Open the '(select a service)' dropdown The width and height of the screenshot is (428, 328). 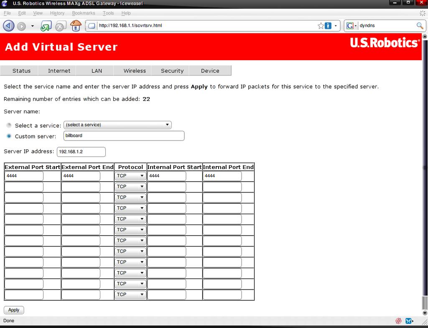tap(117, 125)
